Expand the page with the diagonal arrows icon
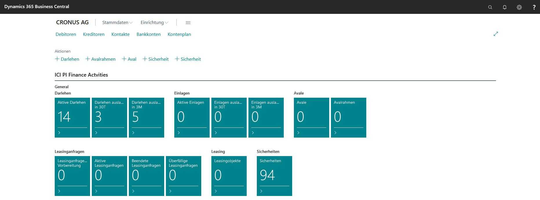The image size is (540, 200). point(496,34)
